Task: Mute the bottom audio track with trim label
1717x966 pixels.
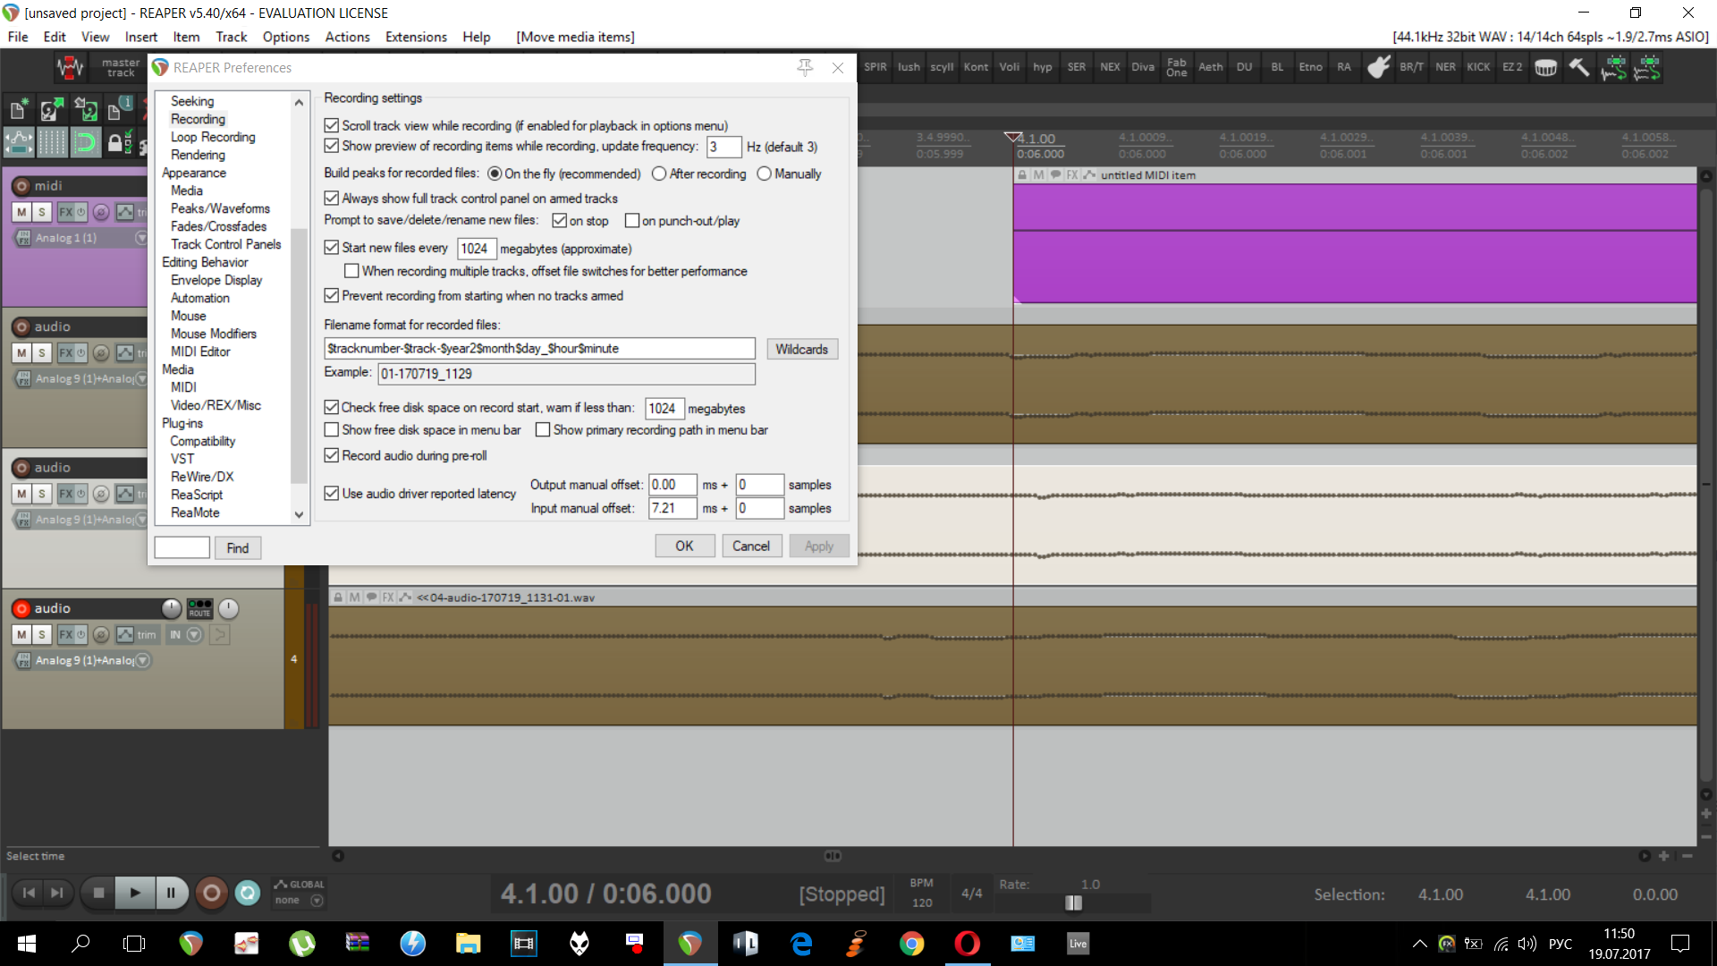Action: click(x=21, y=634)
